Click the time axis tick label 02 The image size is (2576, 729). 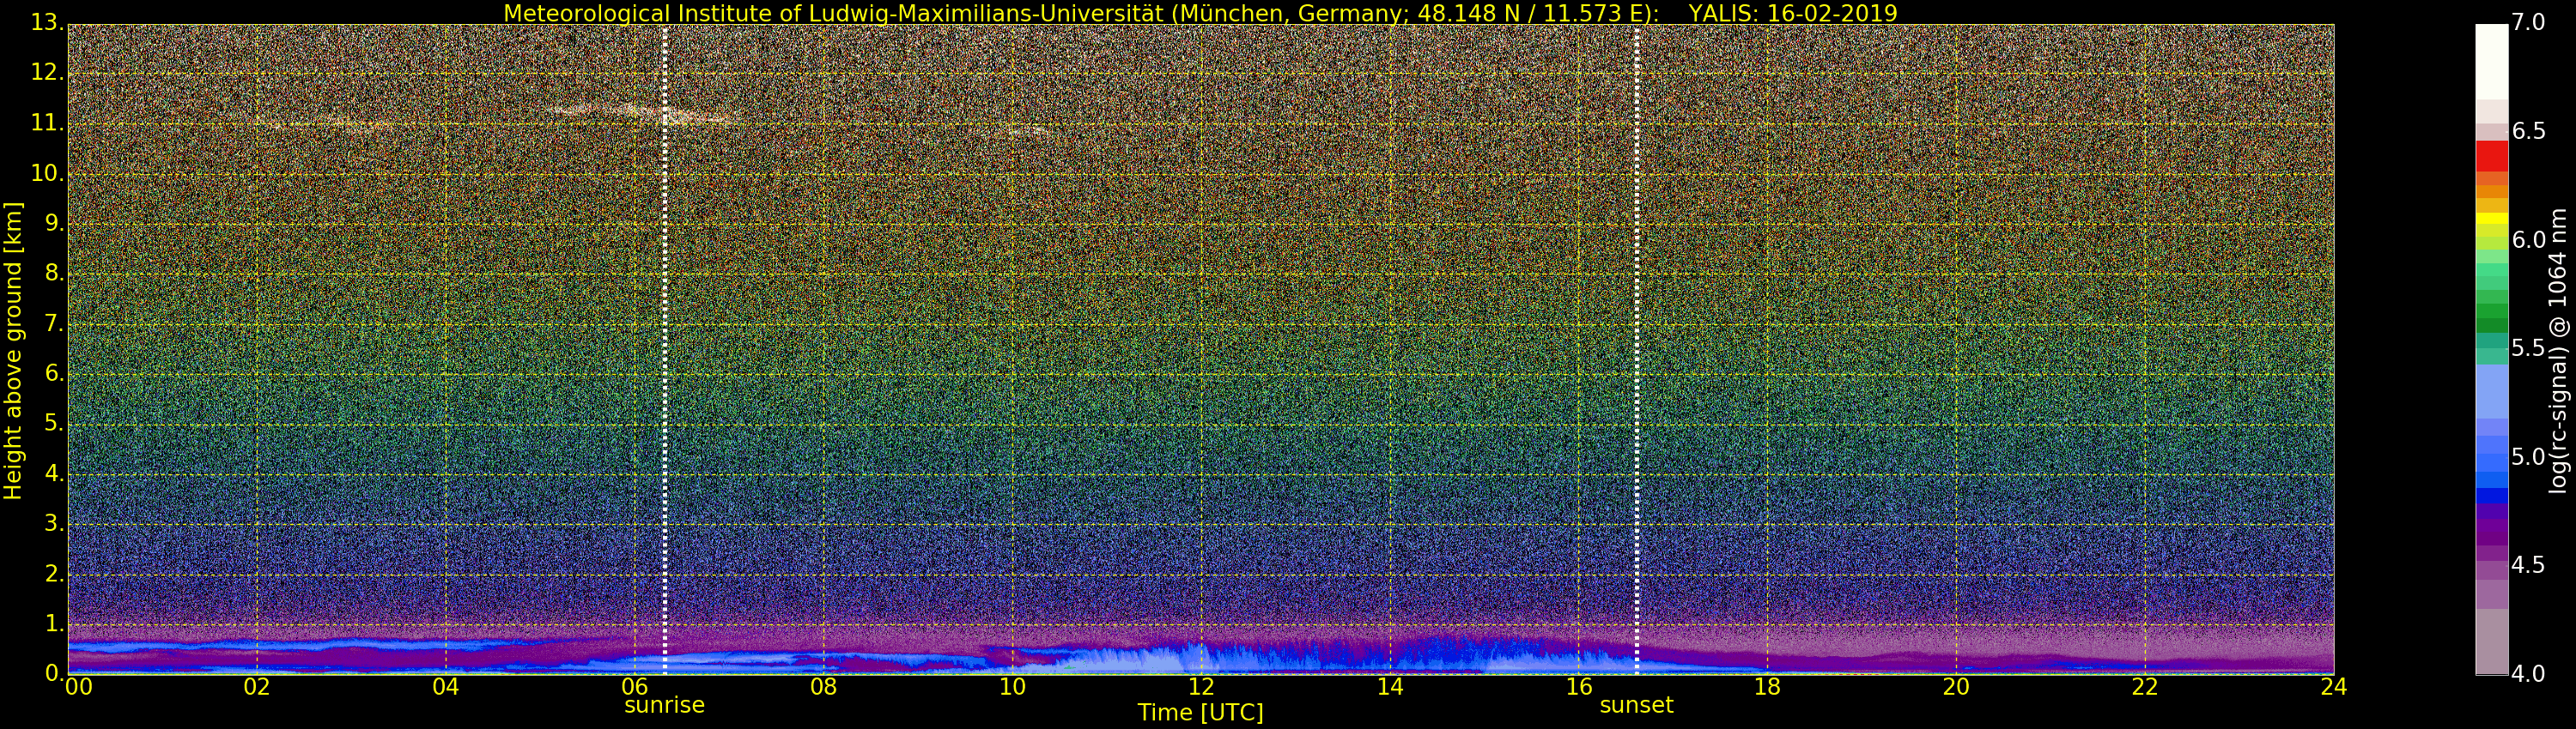(257, 687)
